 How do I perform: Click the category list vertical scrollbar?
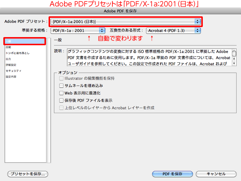tap(49, 100)
